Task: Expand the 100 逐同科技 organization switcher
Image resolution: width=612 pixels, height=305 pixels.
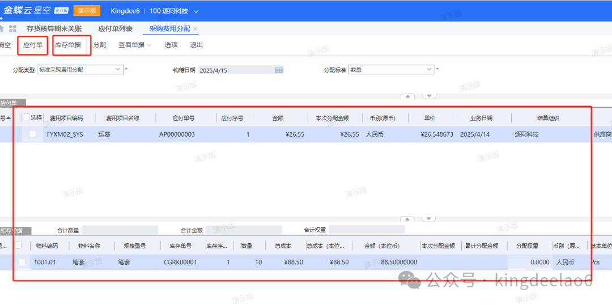Action: click(196, 11)
